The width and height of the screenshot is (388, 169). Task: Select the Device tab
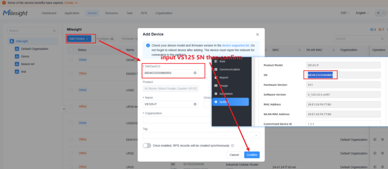[92, 13]
